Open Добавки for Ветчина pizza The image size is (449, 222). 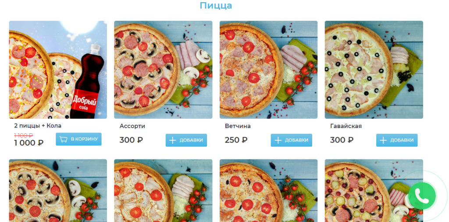291,140
